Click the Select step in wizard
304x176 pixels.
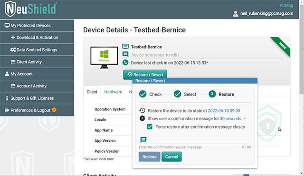pos(185,94)
